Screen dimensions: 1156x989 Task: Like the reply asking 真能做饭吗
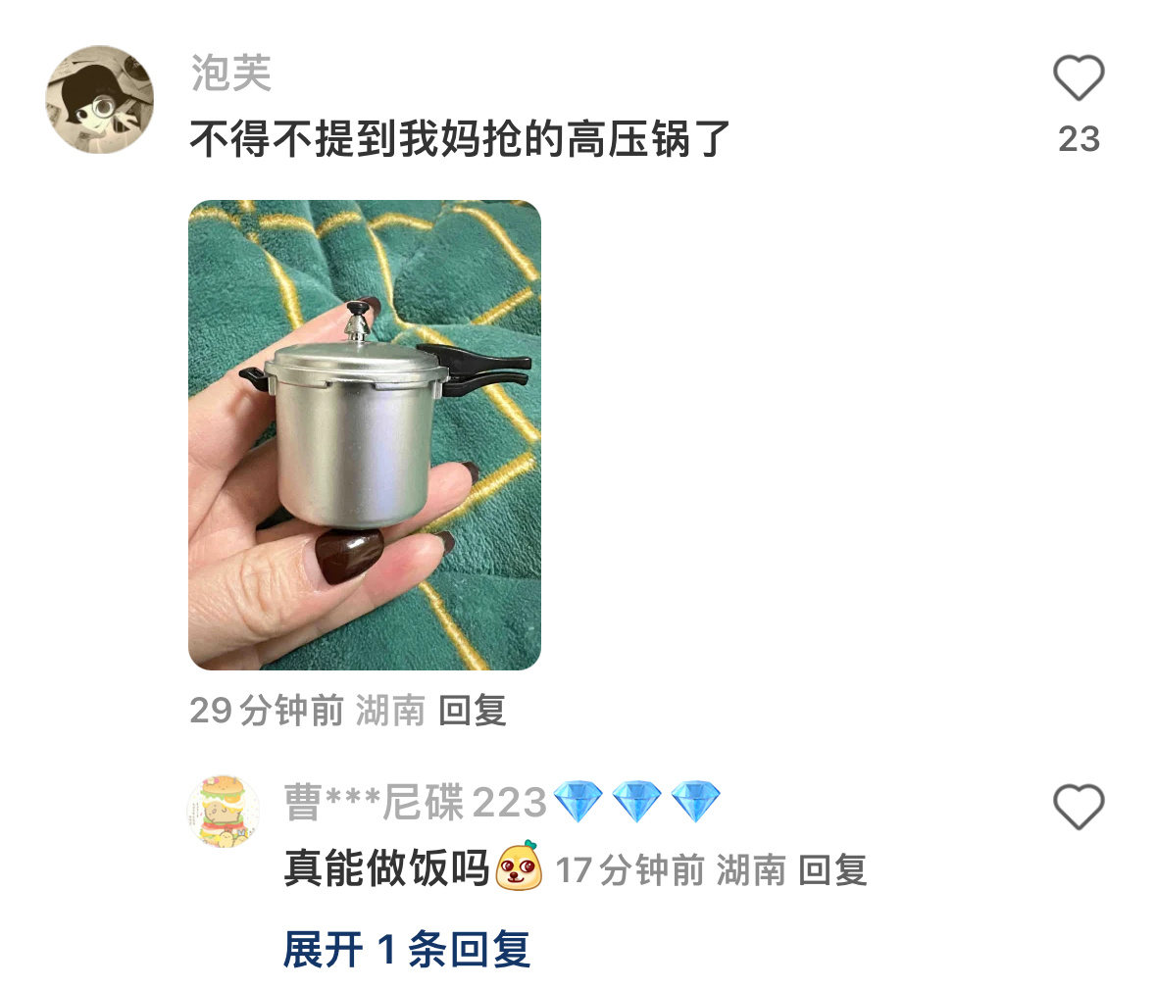point(1079,807)
